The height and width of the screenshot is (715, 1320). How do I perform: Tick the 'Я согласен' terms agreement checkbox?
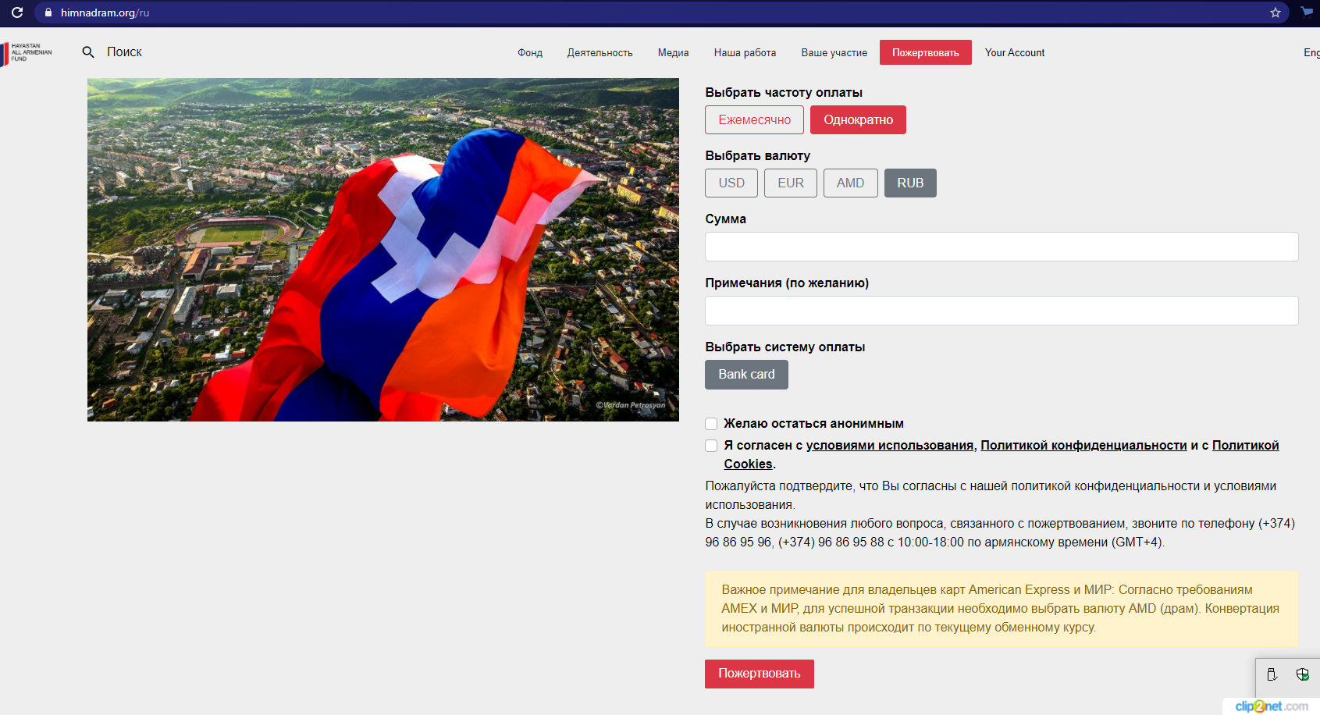pos(711,446)
